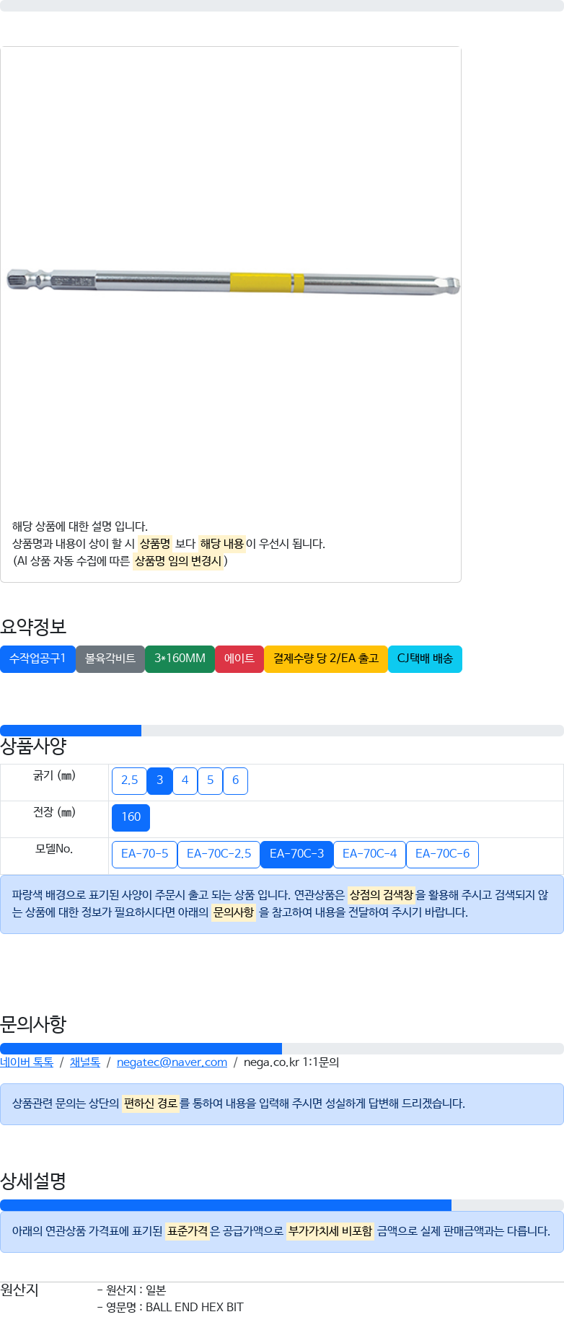
Task: Choose thickness 5 mm
Action: pos(210,780)
